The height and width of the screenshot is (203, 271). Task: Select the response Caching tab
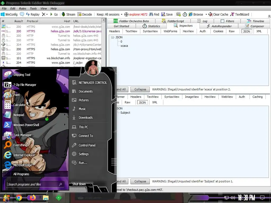[257, 97]
